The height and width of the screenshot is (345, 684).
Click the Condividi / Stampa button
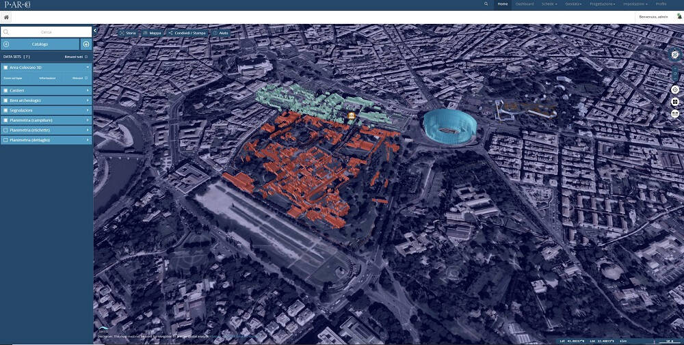tap(187, 33)
